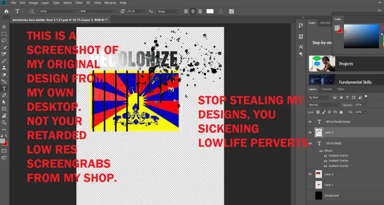The width and height of the screenshot is (384, 205).
Task: Open the Kind layer filter dropdown
Action: point(319,97)
